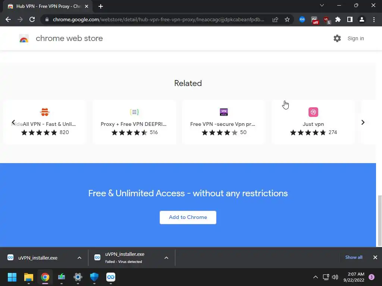Open File Explorer from the taskbar

click(28, 277)
